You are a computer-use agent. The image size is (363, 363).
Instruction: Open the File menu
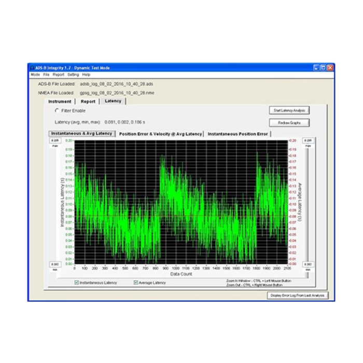tap(46, 75)
